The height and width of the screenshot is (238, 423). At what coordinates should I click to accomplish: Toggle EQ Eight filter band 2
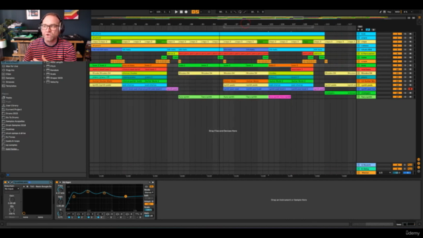(x=79, y=218)
